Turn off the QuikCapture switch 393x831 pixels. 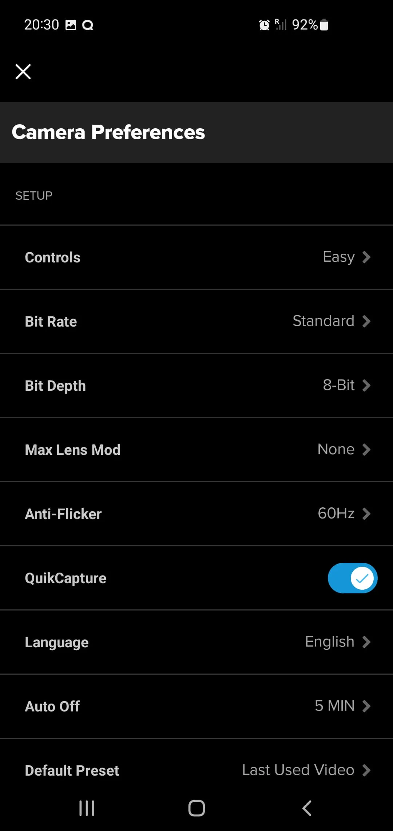point(352,578)
